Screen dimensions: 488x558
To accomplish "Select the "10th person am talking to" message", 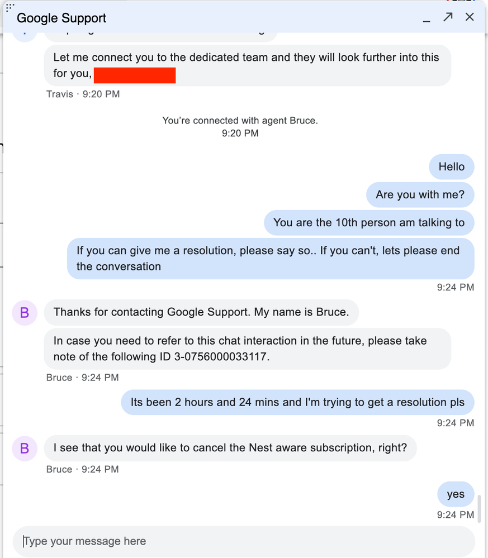I will click(x=369, y=223).
